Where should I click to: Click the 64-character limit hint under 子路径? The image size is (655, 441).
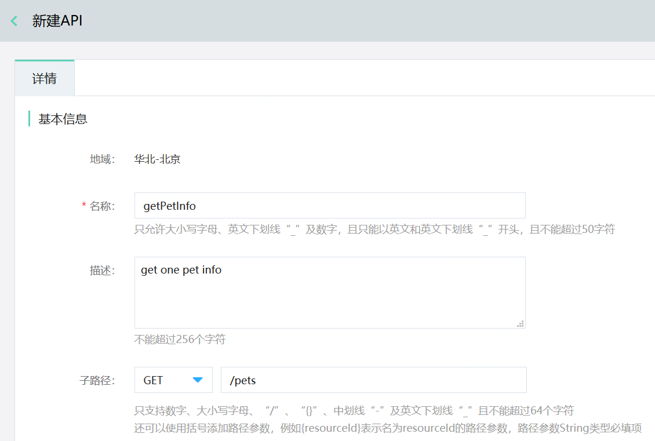(354, 411)
